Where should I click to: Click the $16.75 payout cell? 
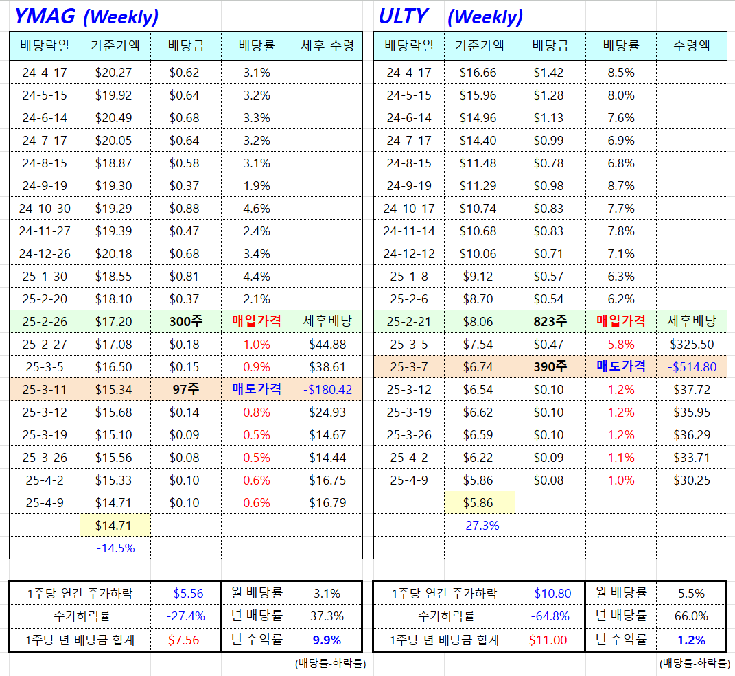click(x=327, y=480)
